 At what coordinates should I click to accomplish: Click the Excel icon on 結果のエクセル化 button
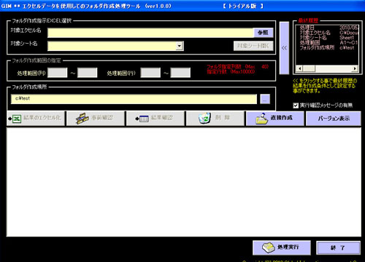click(17, 119)
